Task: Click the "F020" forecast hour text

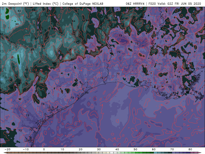Action: click(152, 4)
